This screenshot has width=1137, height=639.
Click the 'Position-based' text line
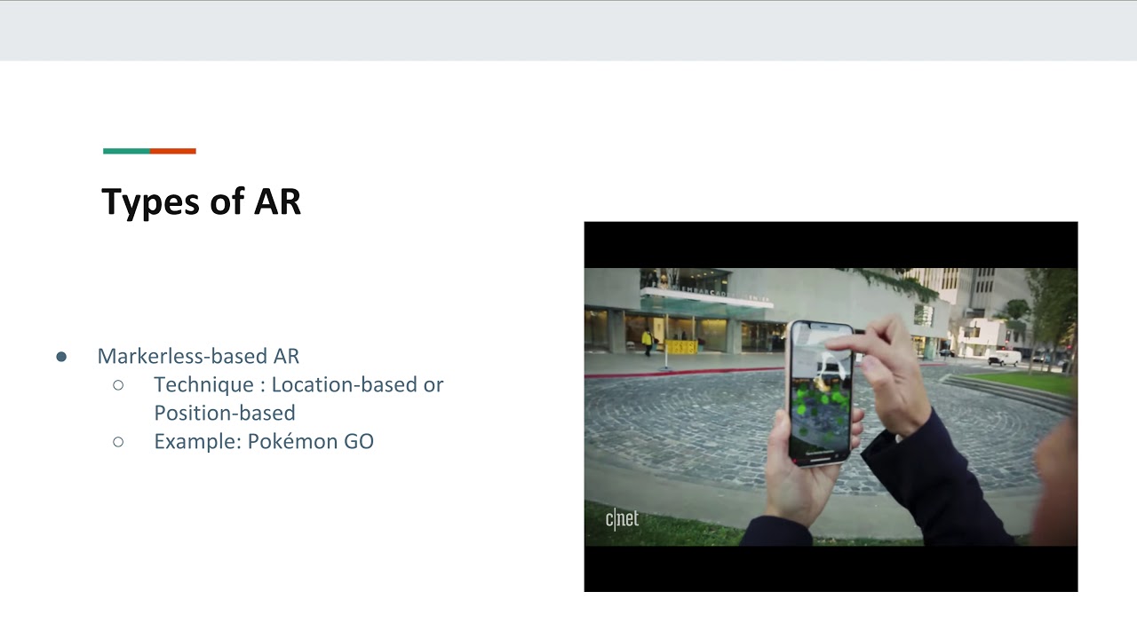[225, 413]
